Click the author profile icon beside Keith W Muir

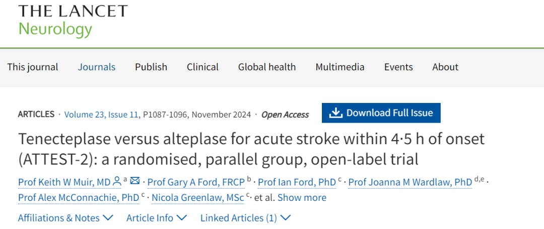click(x=117, y=181)
